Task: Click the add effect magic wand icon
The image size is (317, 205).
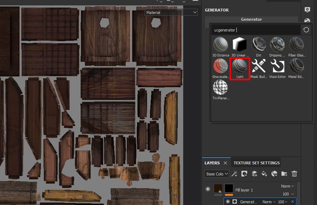Action: (x=235, y=173)
